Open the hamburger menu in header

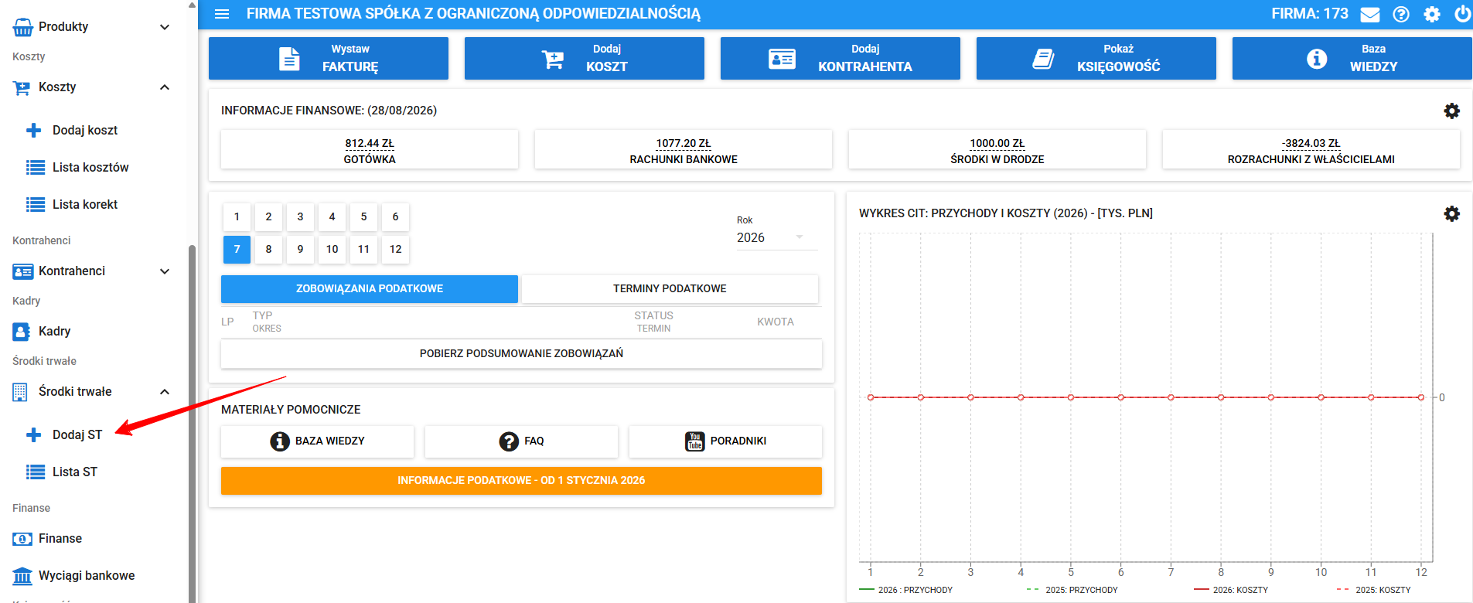click(222, 14)
